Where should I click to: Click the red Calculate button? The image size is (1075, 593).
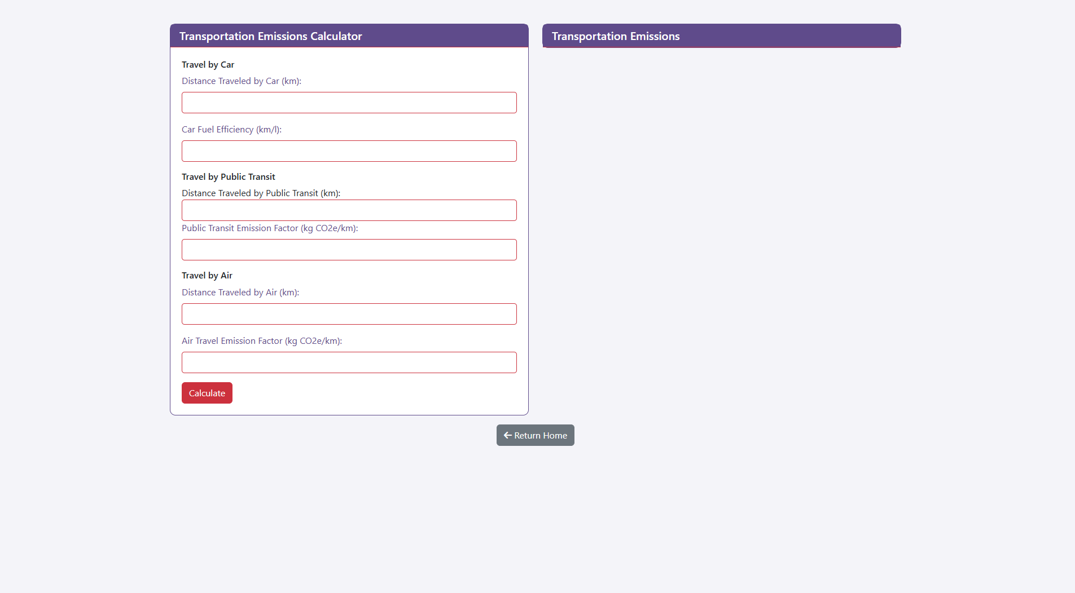tap(207, 393)
